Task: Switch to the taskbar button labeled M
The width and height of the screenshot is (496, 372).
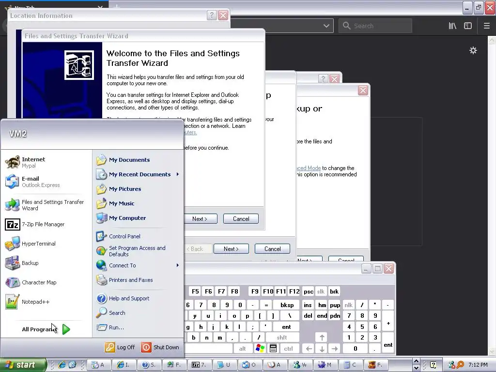Action: (x=326, y=365)
